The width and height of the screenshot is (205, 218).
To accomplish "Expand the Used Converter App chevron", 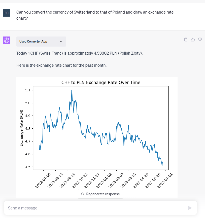I will coord(61,42).
